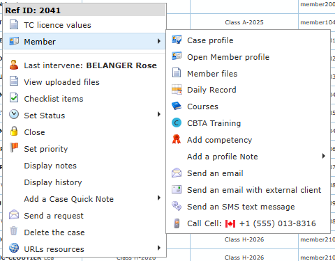
Task: Click the Canadian flag in Call Cell
Action: coord(230,224)
